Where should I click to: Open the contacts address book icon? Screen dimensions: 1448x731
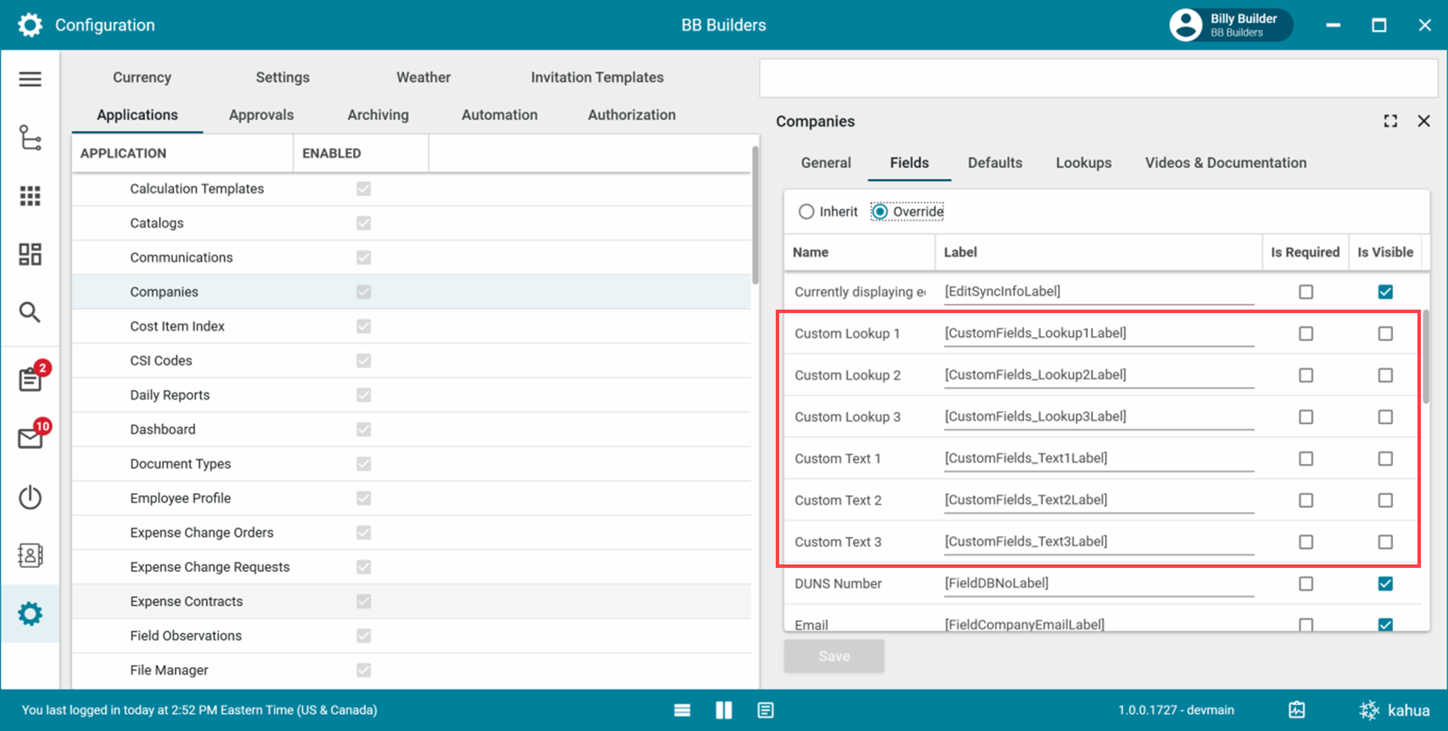click(x=30, y=555)
